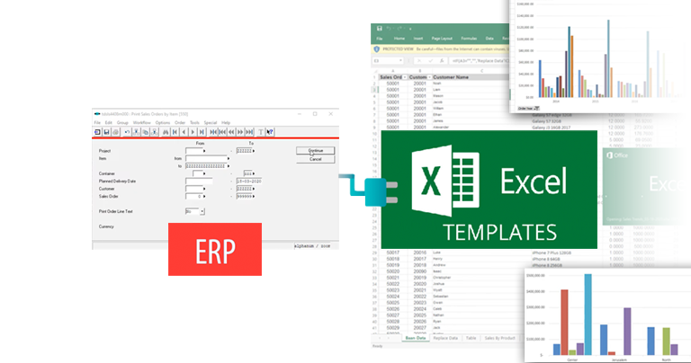Click the Container From lookup arrow
Image resolution: width=691 pixels, height=363 pixels.
pos(204,173)
